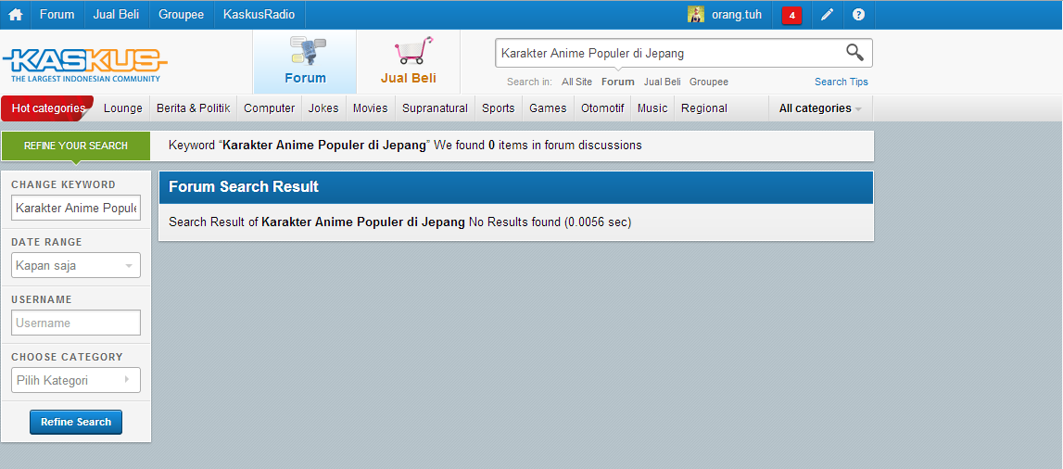Open the Otomotif category

602,108
